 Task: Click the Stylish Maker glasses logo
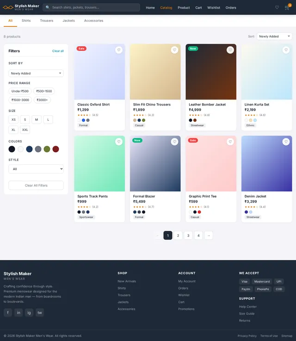click(8, 7)
